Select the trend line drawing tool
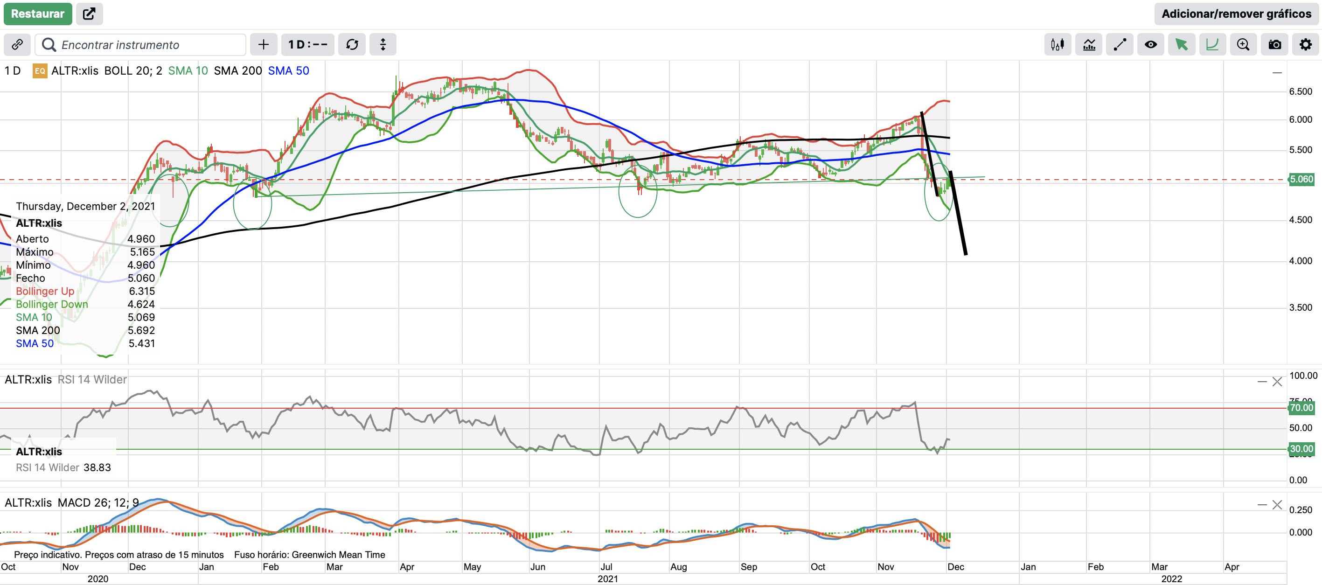 click(x=1119, y=45)
